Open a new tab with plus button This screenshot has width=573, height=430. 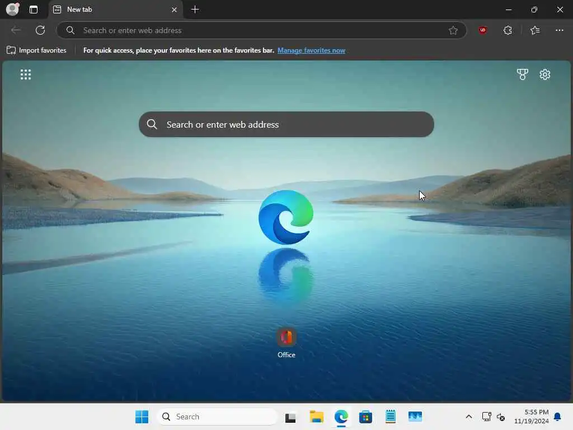coord(195,10)
